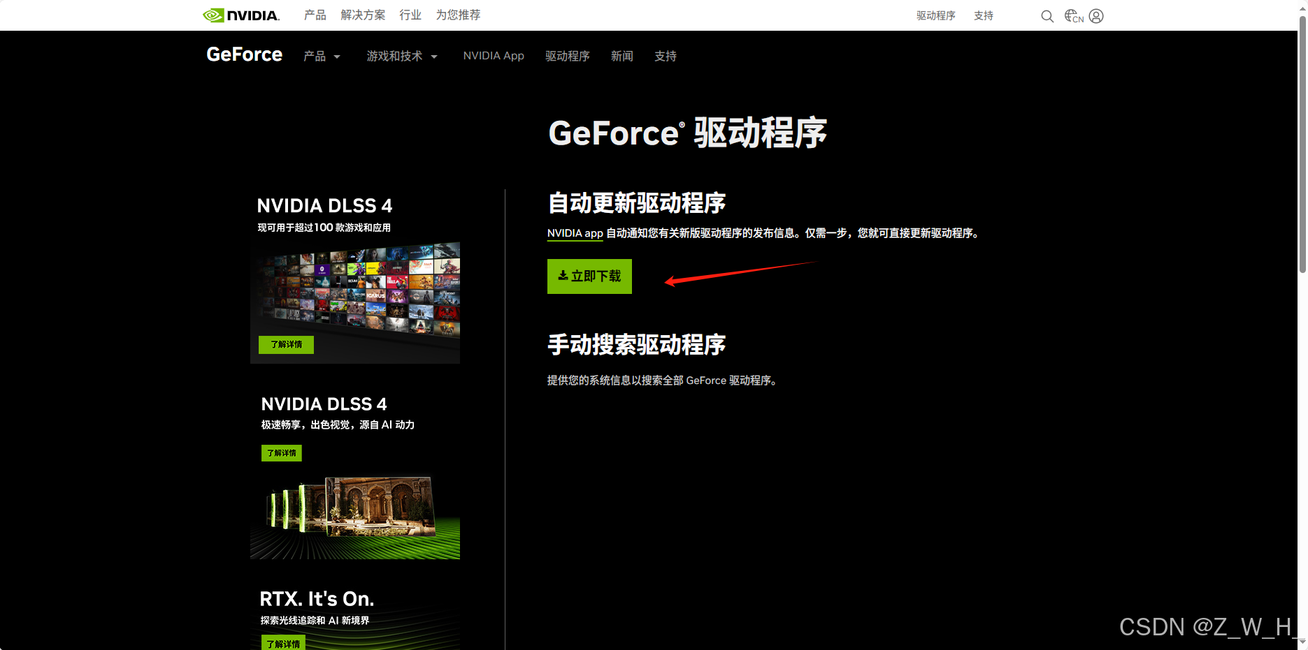Open 产品 in the top NVIDIA bar
This screenshot has height=650, width=1308.
(x=315, y=15)
